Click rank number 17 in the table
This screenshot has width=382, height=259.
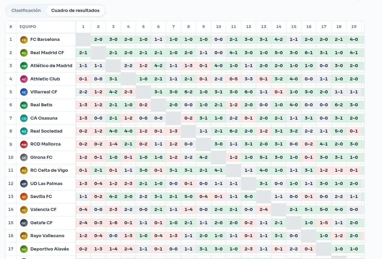coord(11,249)
